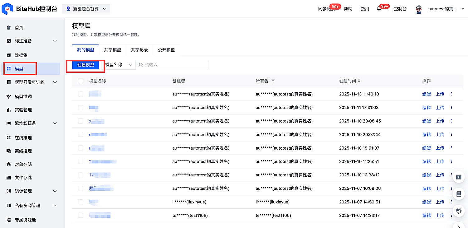Click the 文件存储 folder icon
The width and height of the screenshot is (468, 228).
pos(9,178)
